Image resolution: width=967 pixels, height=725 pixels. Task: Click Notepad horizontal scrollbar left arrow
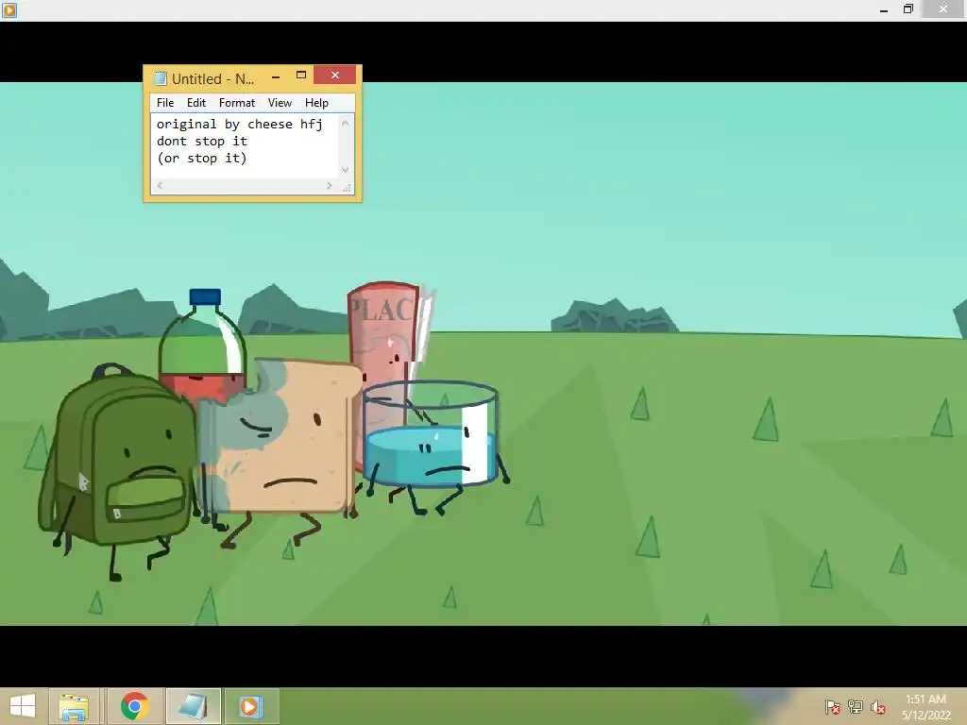tap(160, 186)
